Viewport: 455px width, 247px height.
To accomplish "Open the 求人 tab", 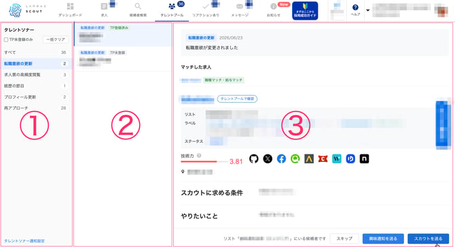I will click(x=104, y=10).
